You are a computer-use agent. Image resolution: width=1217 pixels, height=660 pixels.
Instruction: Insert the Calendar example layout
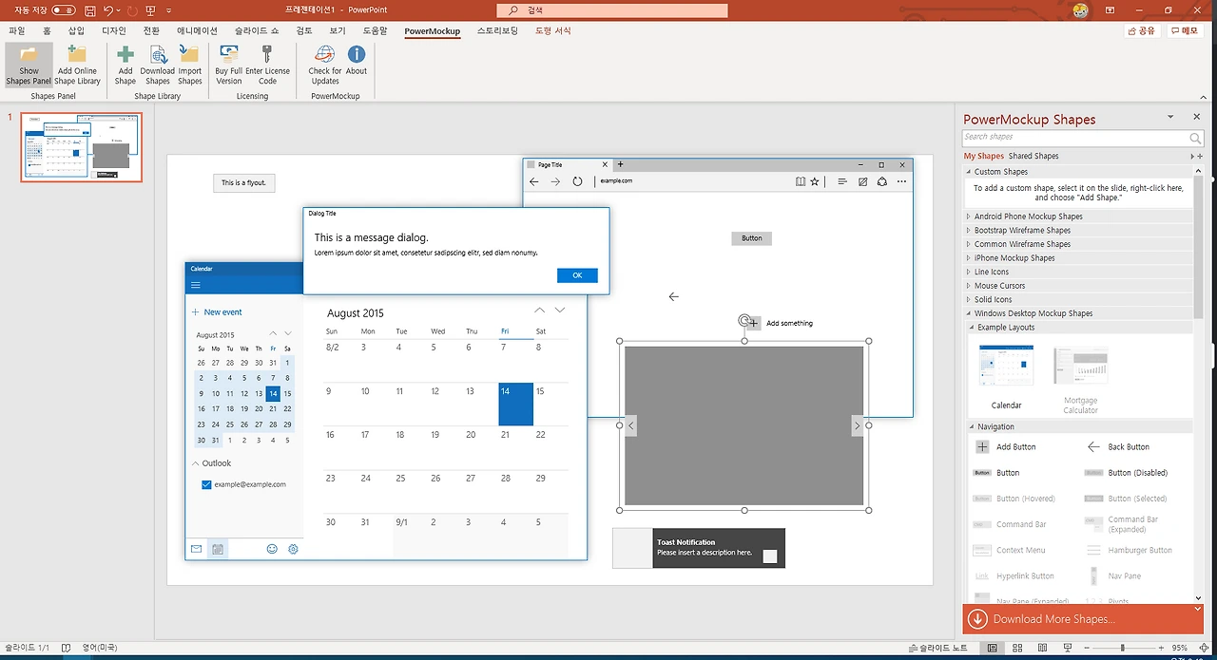pos(1007,377)
